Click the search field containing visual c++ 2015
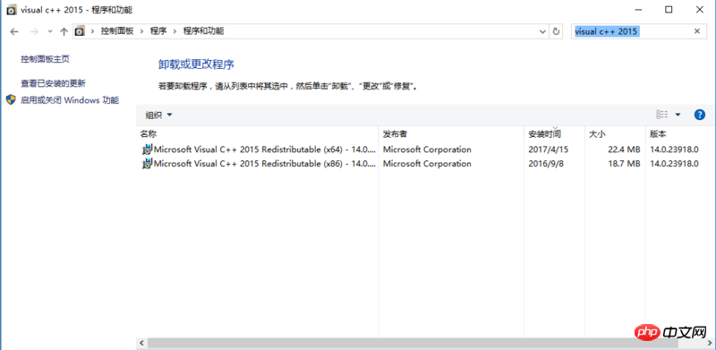The image size is (716, 350). coord(633,31)
